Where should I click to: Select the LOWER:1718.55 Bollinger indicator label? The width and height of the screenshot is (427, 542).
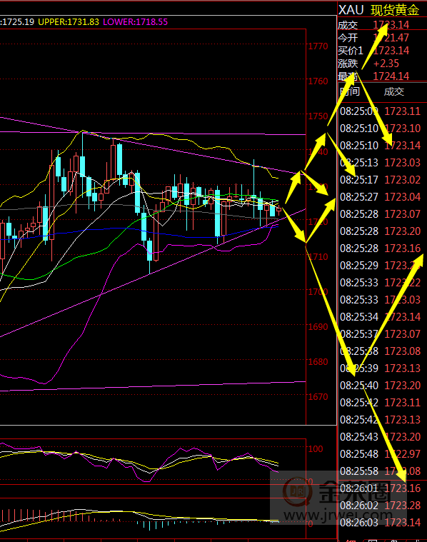(x=135, y=21)
